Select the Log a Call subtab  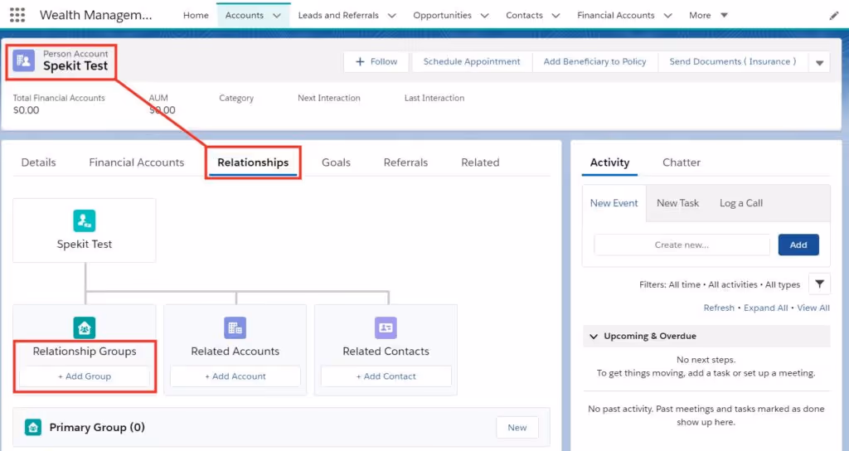point(740,203)
